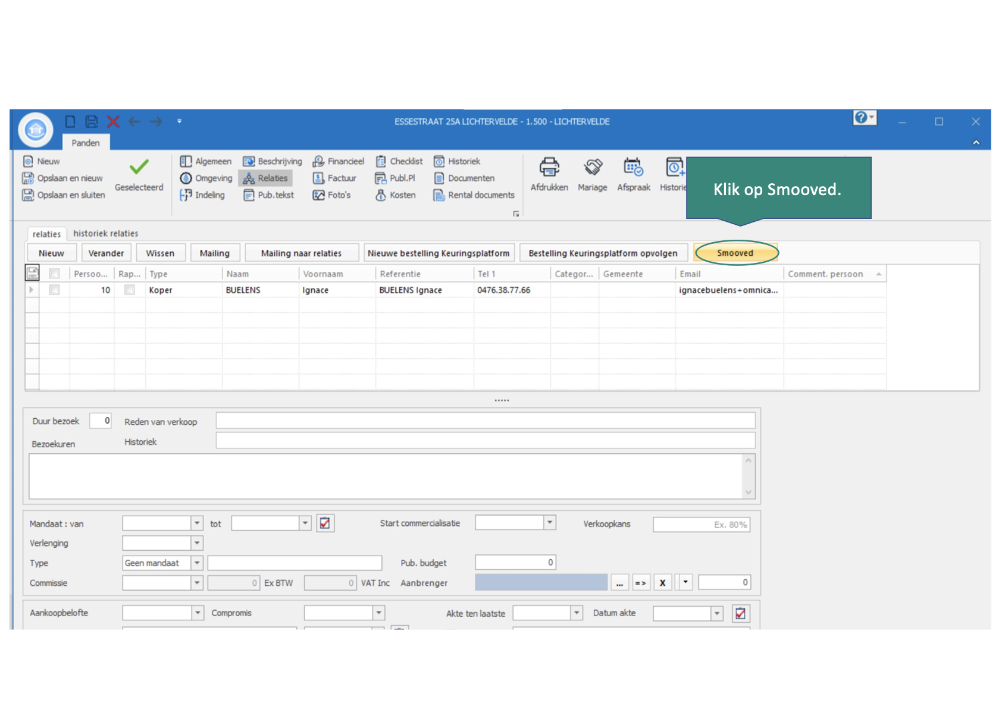Screen dimensions: 1002x709
Task: Open the Omgeving section
Action: pyautogui.click(x=206, y=178)
